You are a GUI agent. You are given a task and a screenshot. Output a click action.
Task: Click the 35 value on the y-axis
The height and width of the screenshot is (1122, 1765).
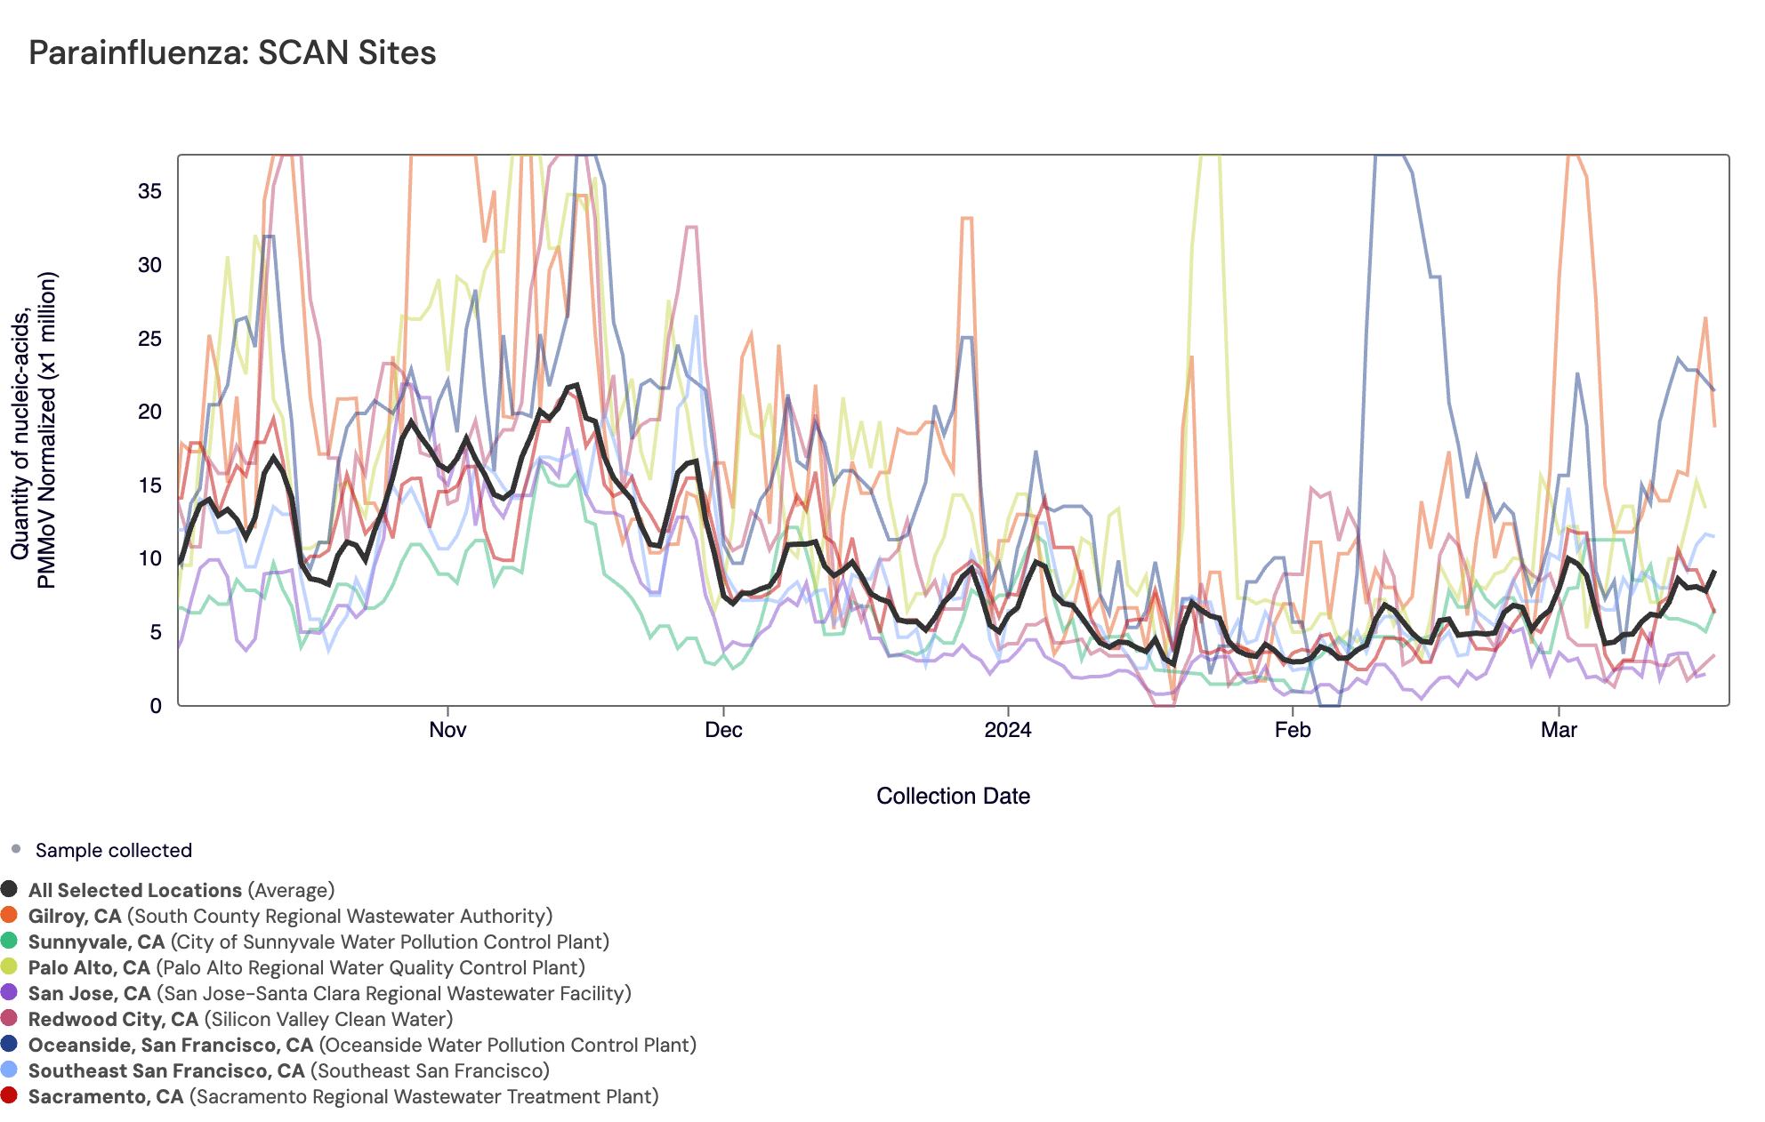point(149,191)
